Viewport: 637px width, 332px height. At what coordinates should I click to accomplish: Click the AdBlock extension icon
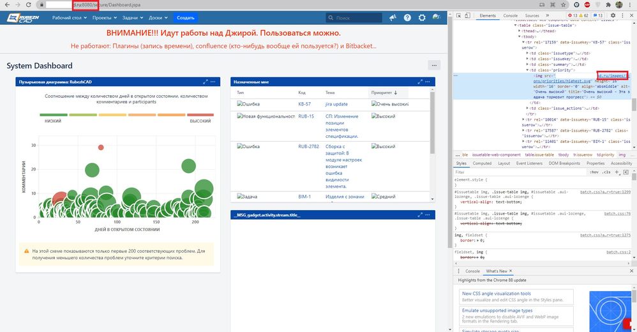pyautogui.click(x=587, y=5)
